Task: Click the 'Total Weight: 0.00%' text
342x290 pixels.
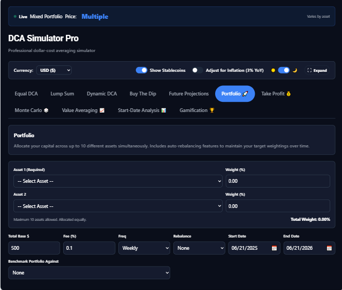Action: [x=310, y=219]
